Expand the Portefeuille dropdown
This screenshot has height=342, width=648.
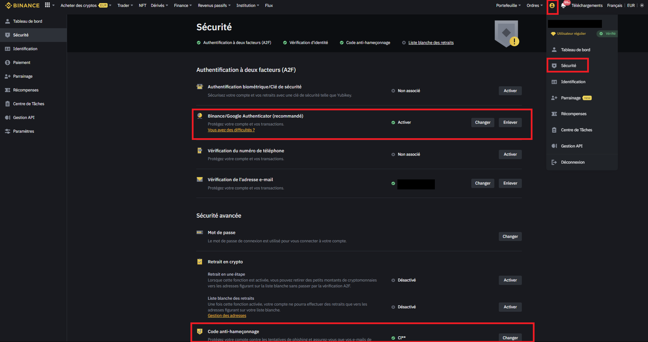pos(508,5)
